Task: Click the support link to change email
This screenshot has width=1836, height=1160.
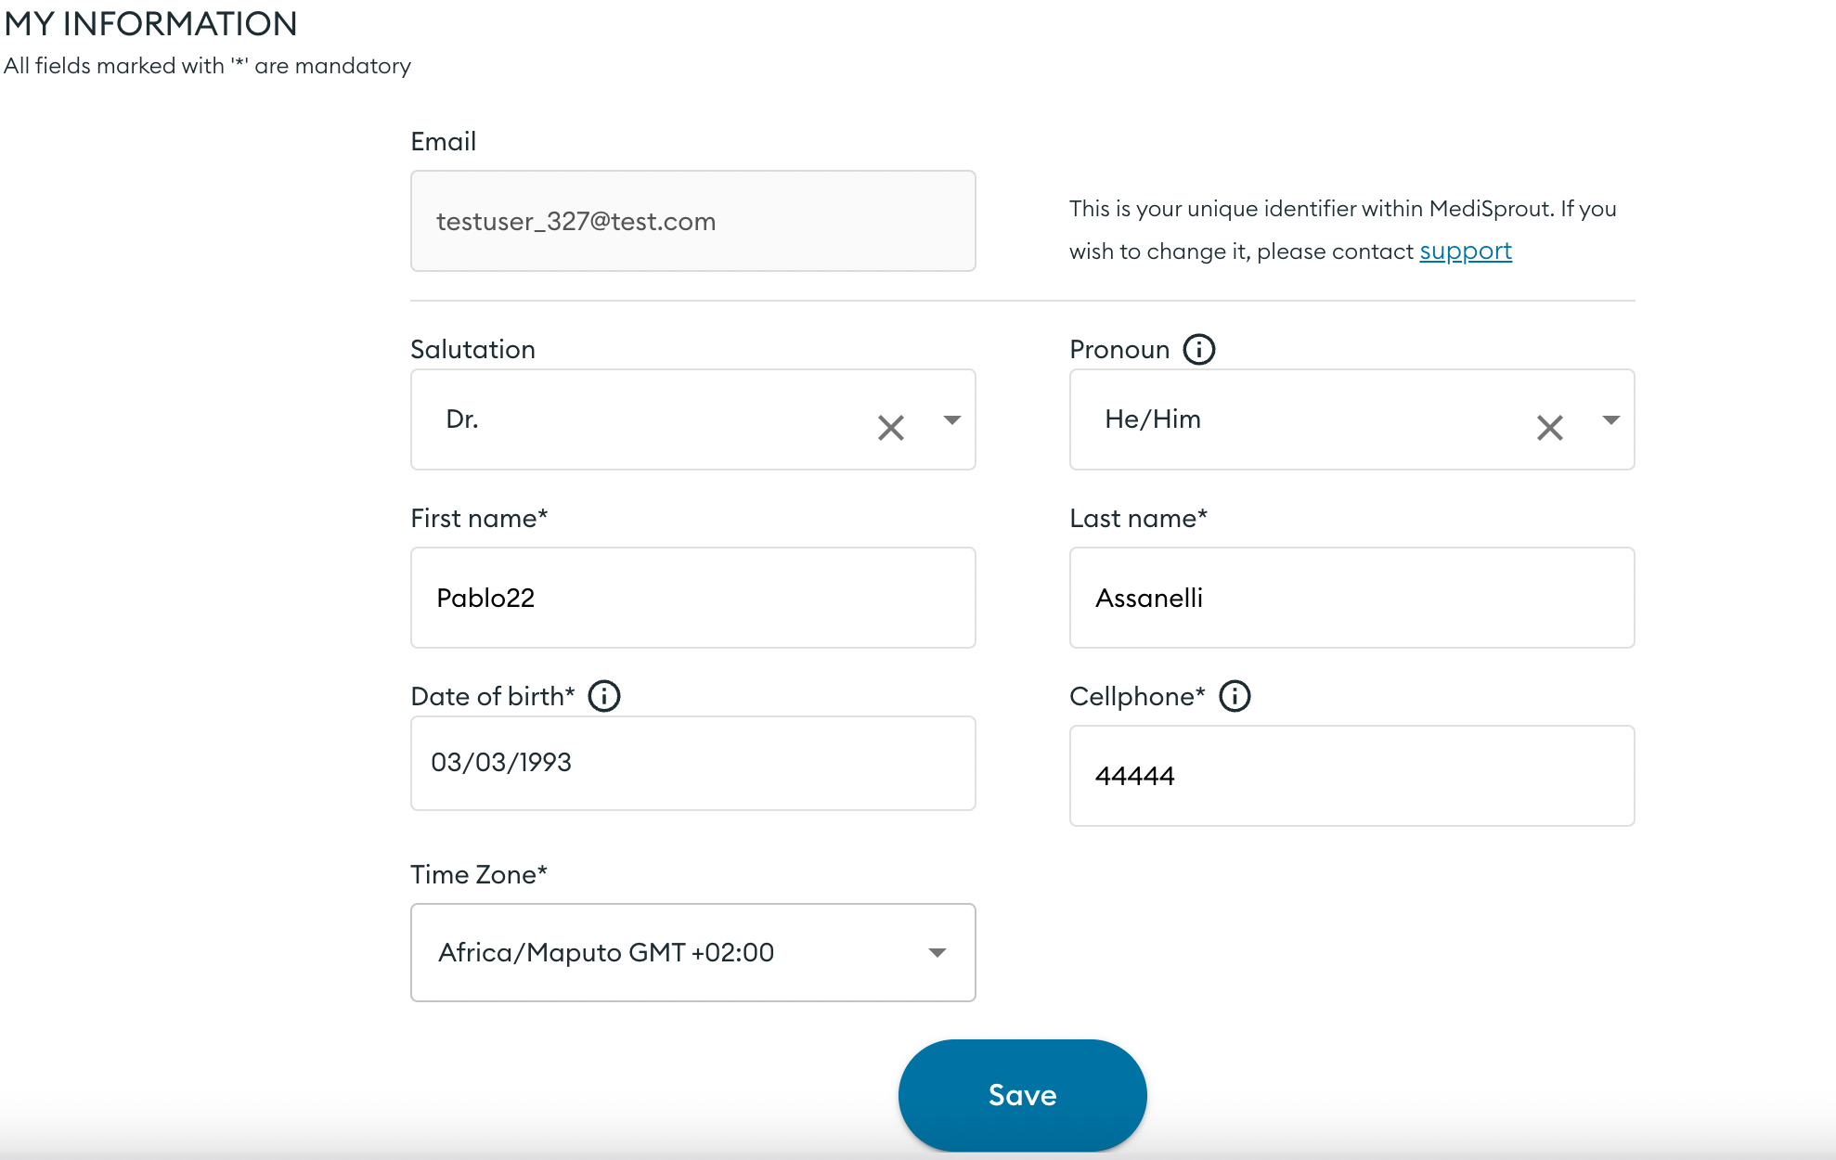Action: point(1466,250)
